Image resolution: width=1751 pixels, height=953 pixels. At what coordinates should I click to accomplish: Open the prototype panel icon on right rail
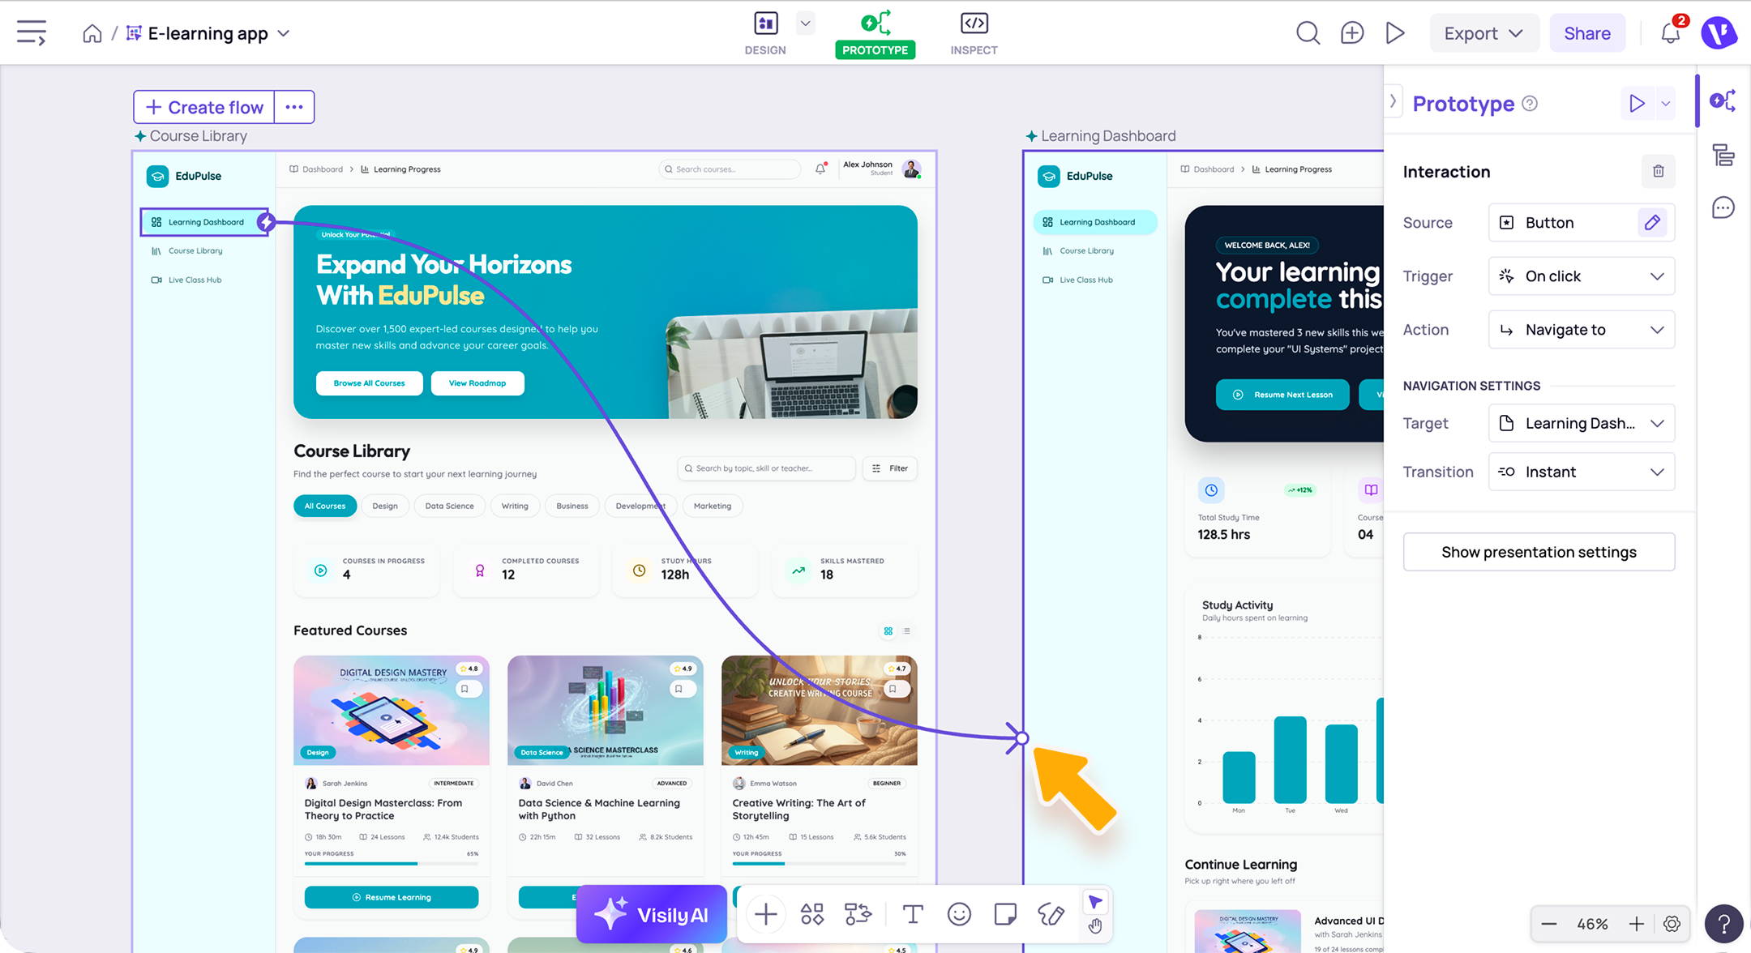point(1723,100)
